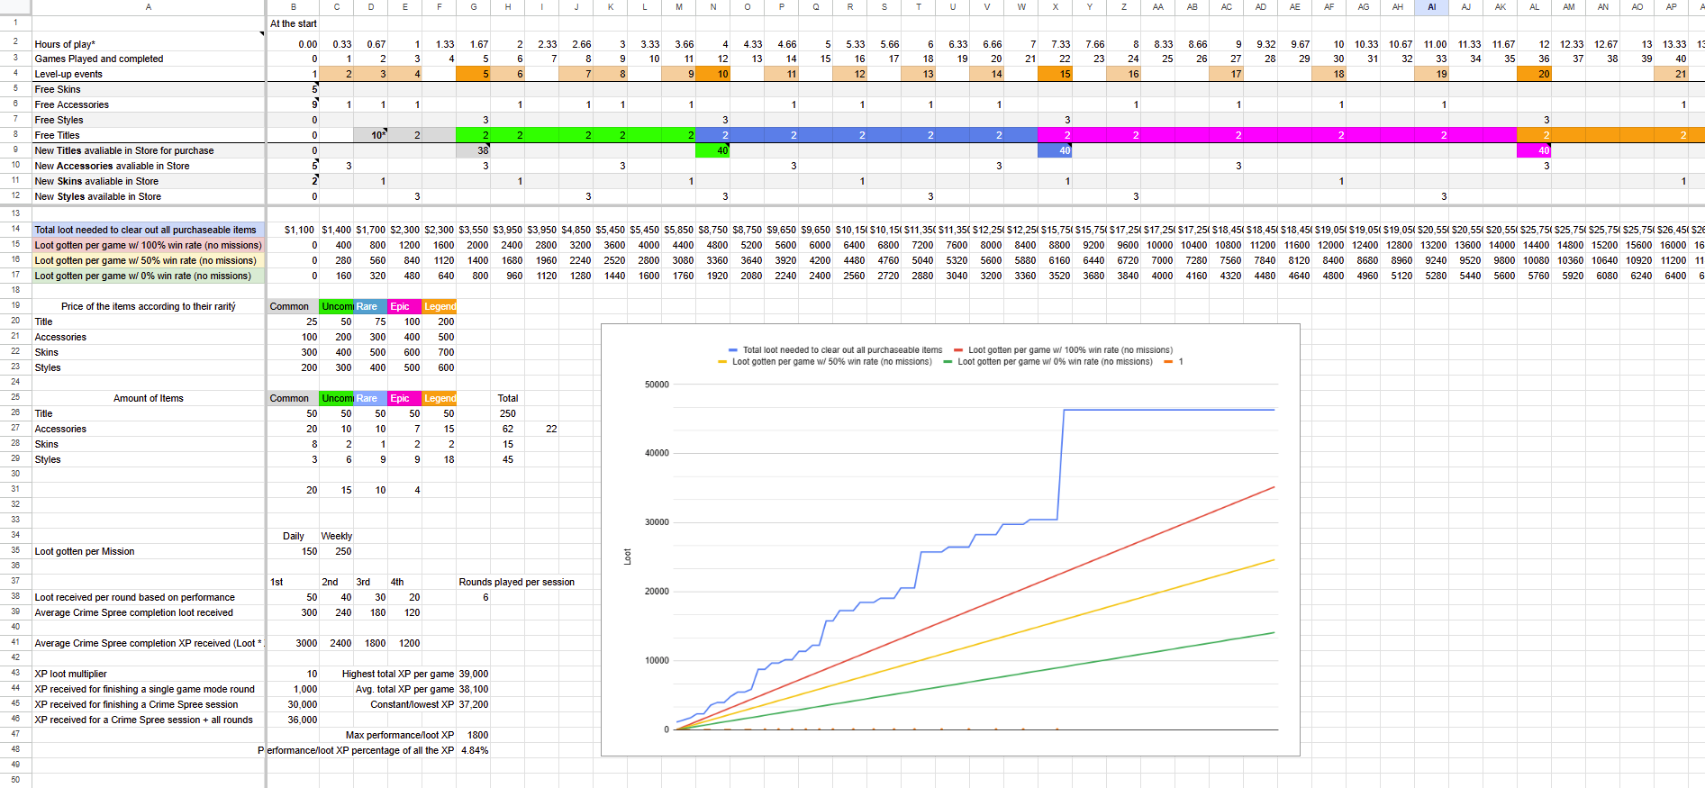
Task: Click the '4.84%' percentage cell
Action: [474, 750]
